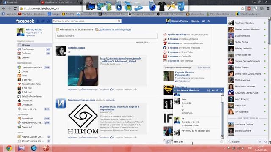
Task: Click the chat sidebar options gear at bottom
Action: click(x=260, y=141)
